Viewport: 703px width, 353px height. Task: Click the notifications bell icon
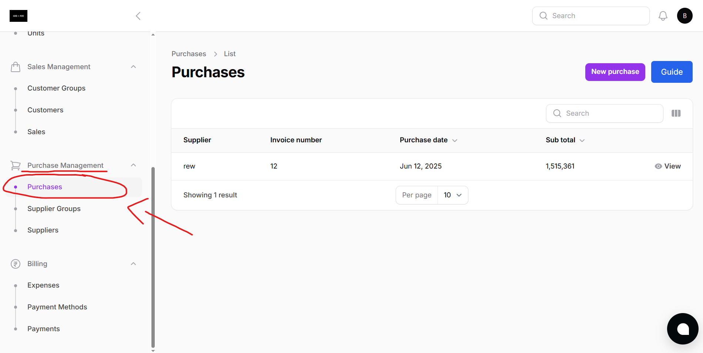click(x=663, y=16)
